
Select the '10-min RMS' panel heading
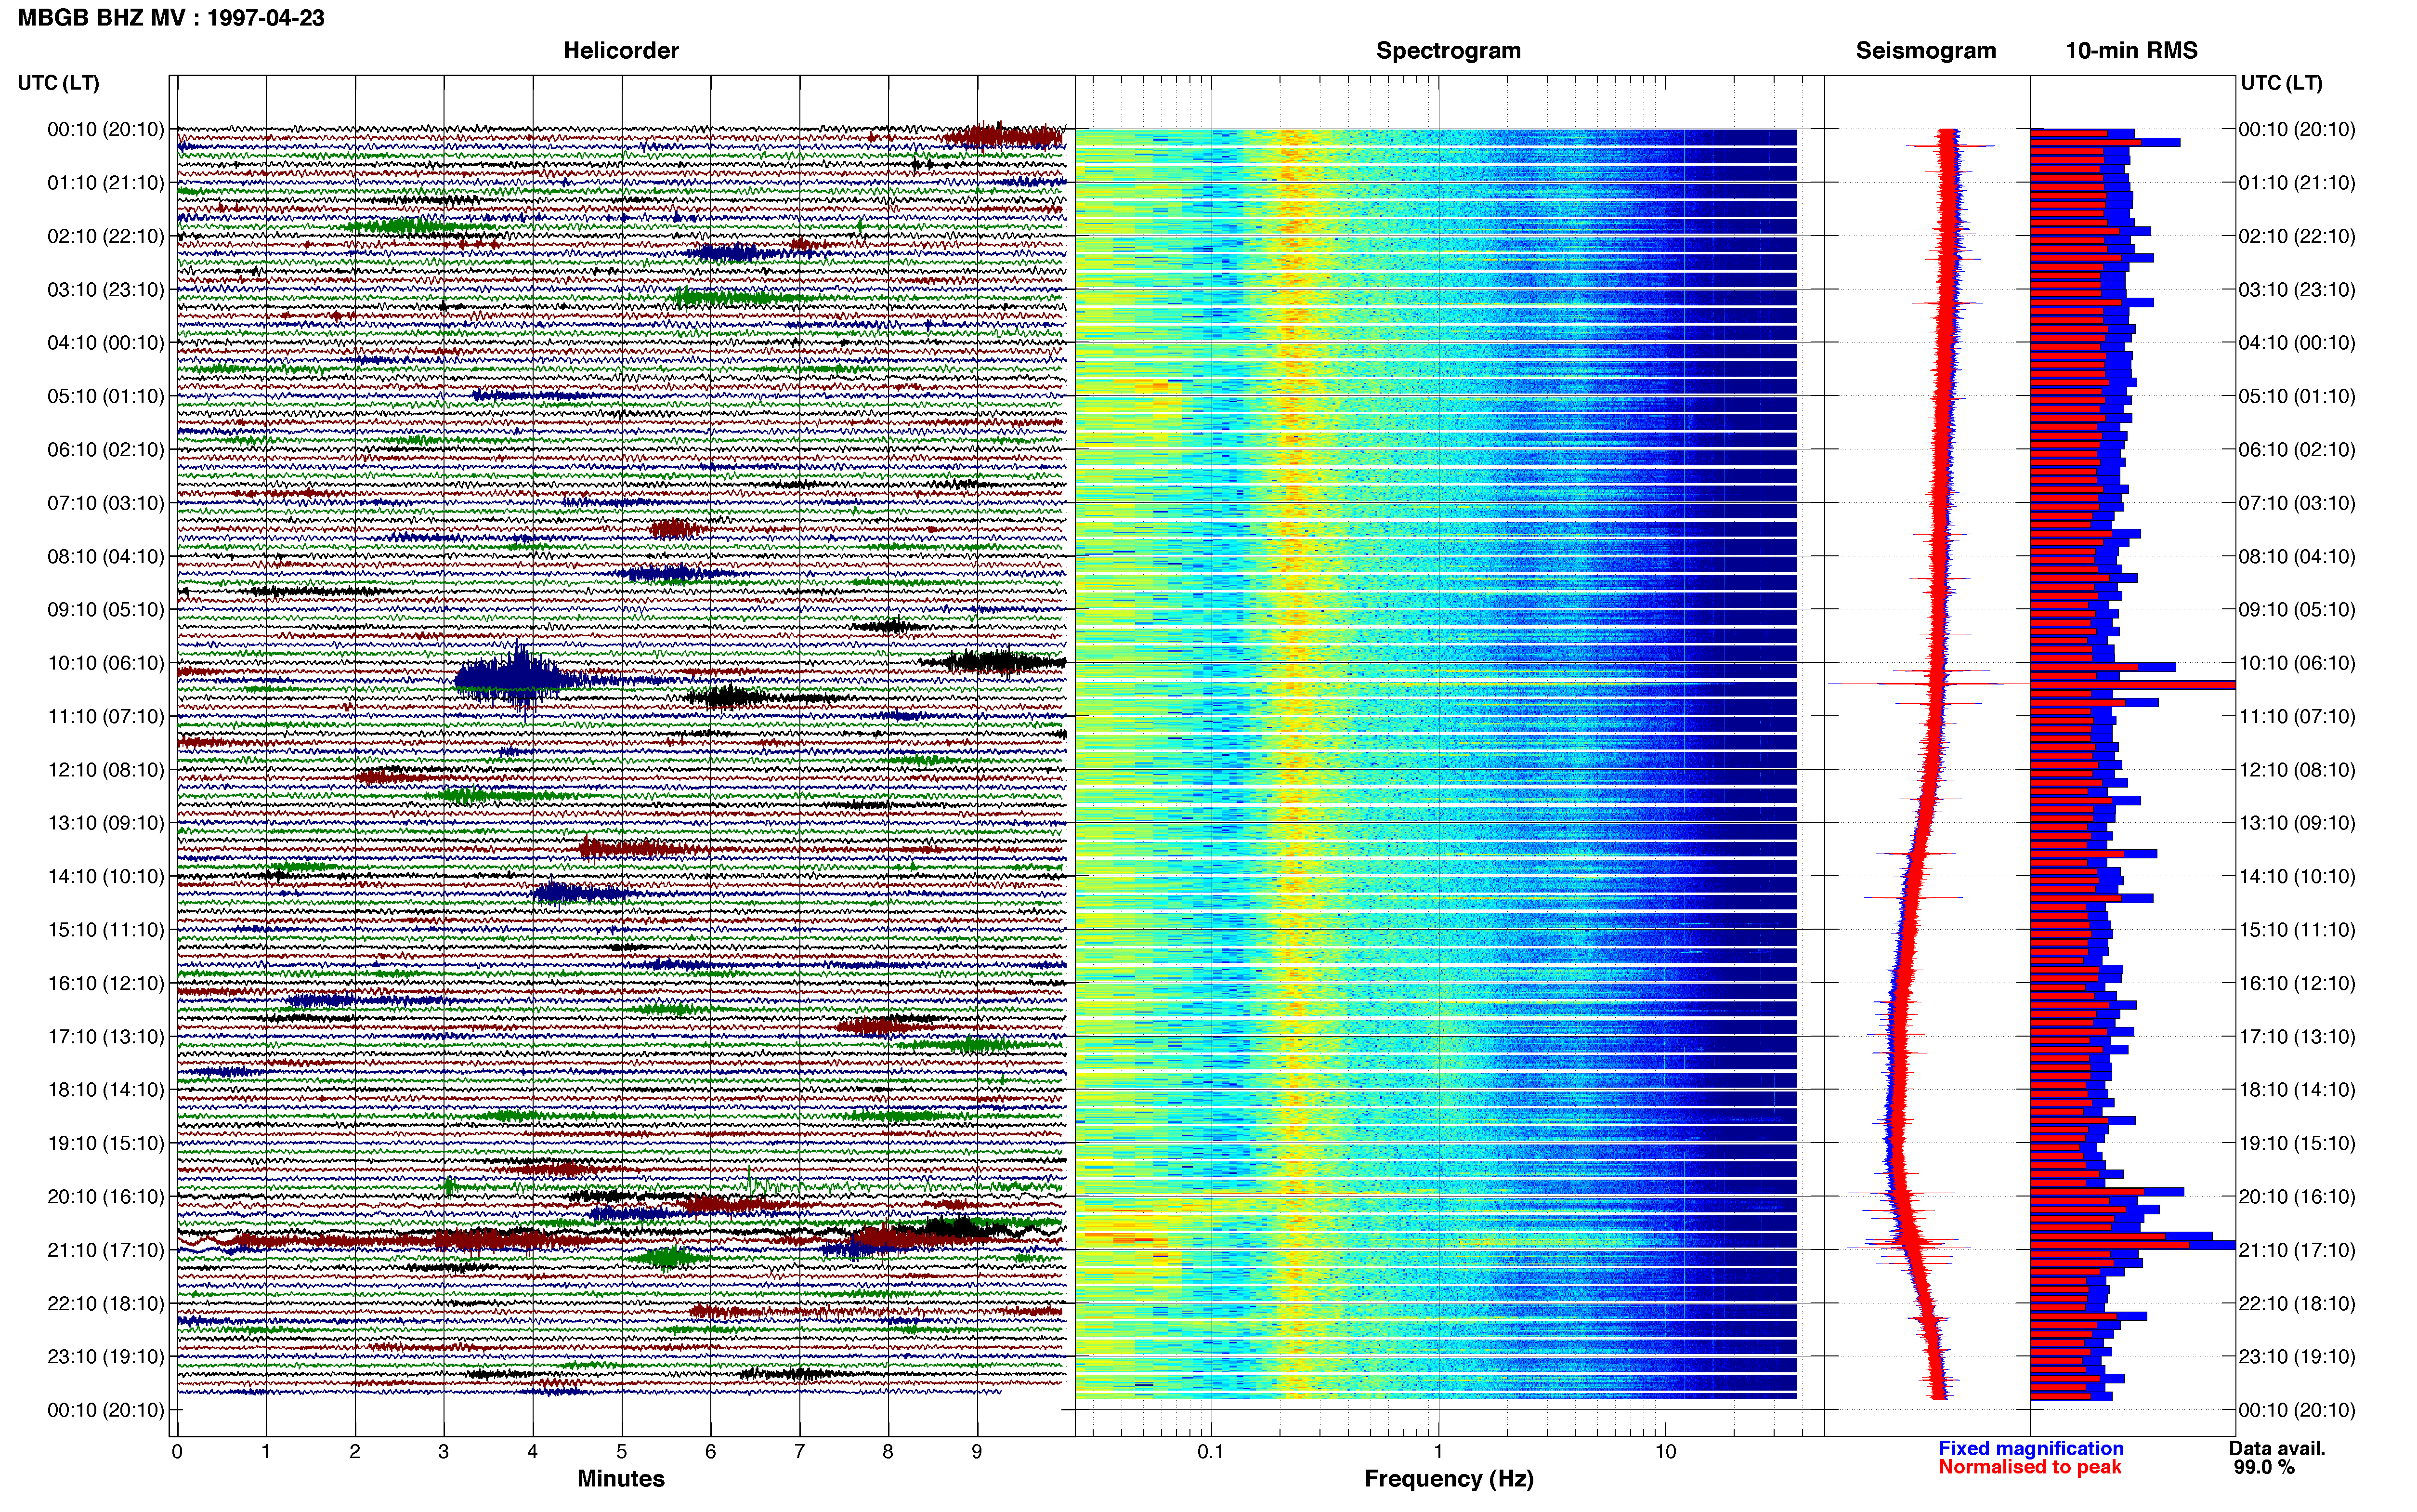point(2131,51)
